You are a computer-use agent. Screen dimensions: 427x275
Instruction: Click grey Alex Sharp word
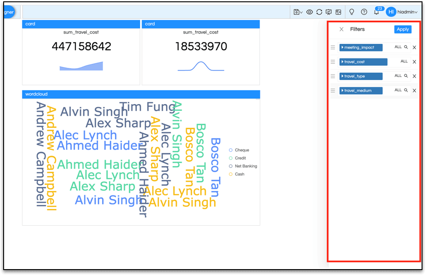coord(118,123)
